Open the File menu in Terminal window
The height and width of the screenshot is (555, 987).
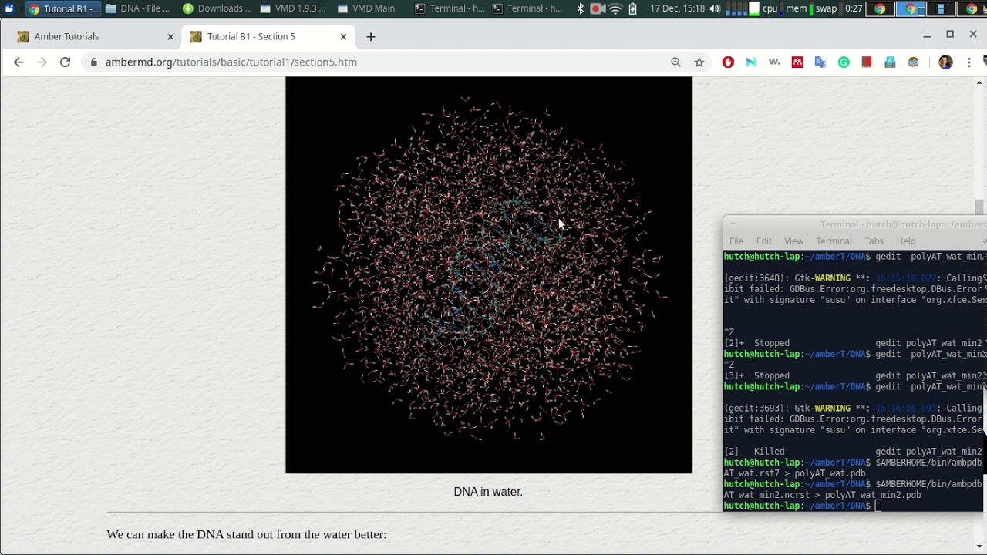(736, 240)
